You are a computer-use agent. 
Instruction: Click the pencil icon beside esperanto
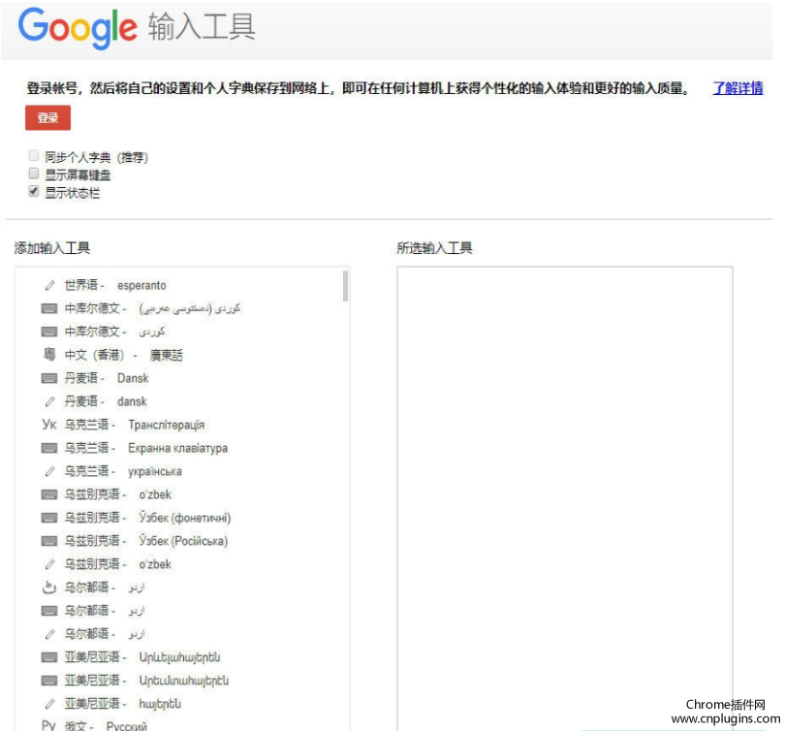pyautogui.click(x=49, y=285)
